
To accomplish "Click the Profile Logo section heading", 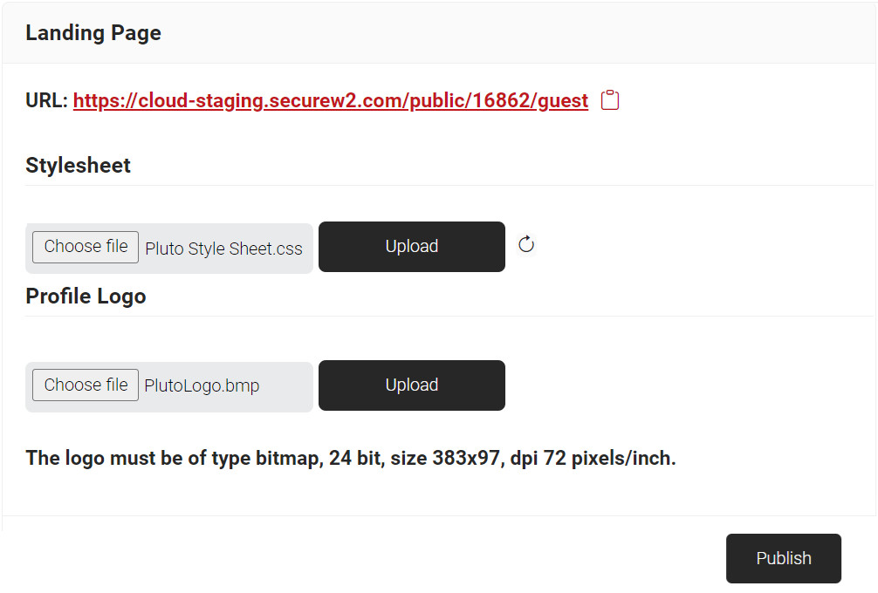I will 86,296.
